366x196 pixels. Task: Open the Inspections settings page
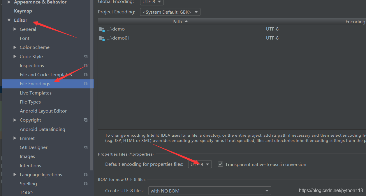point(32,66)
